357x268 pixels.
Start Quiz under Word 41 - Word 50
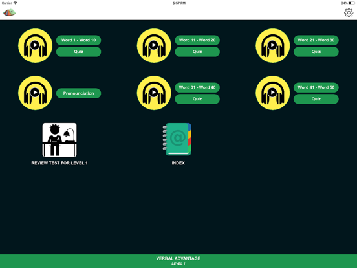point(316,99)
